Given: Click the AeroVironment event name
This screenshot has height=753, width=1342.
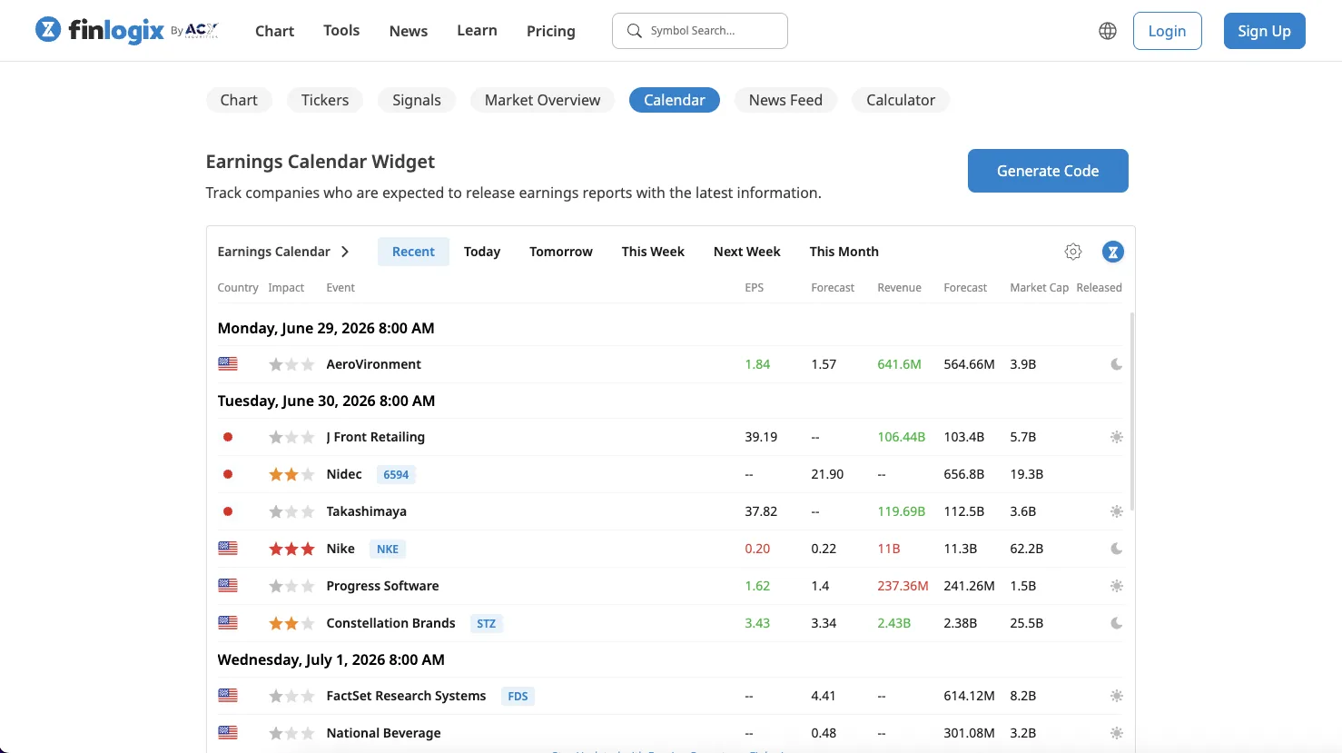Looking at the screenshot, I should tap(373, 364).
